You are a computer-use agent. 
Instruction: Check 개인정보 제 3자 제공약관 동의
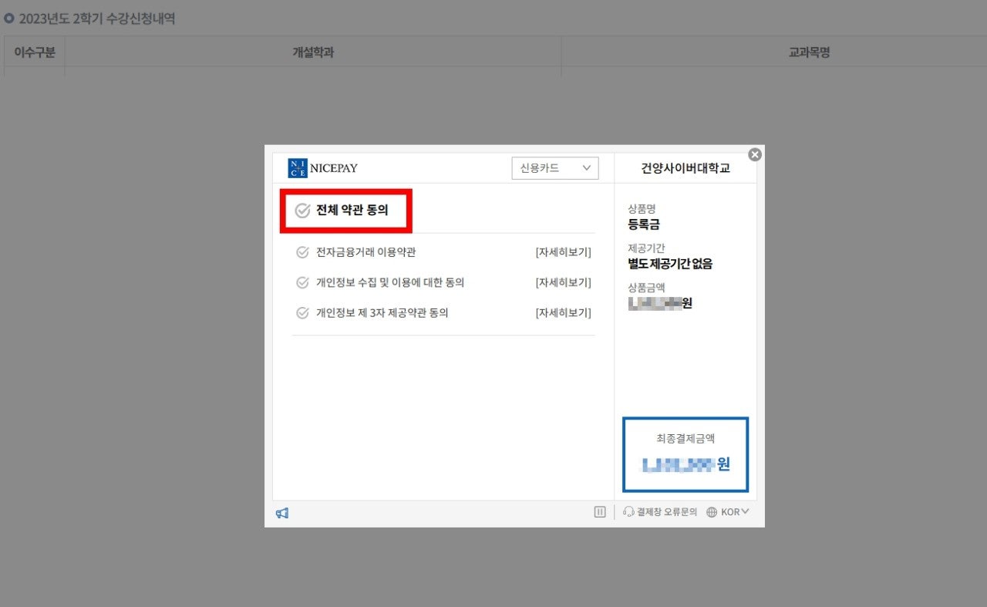click(303, 313)
